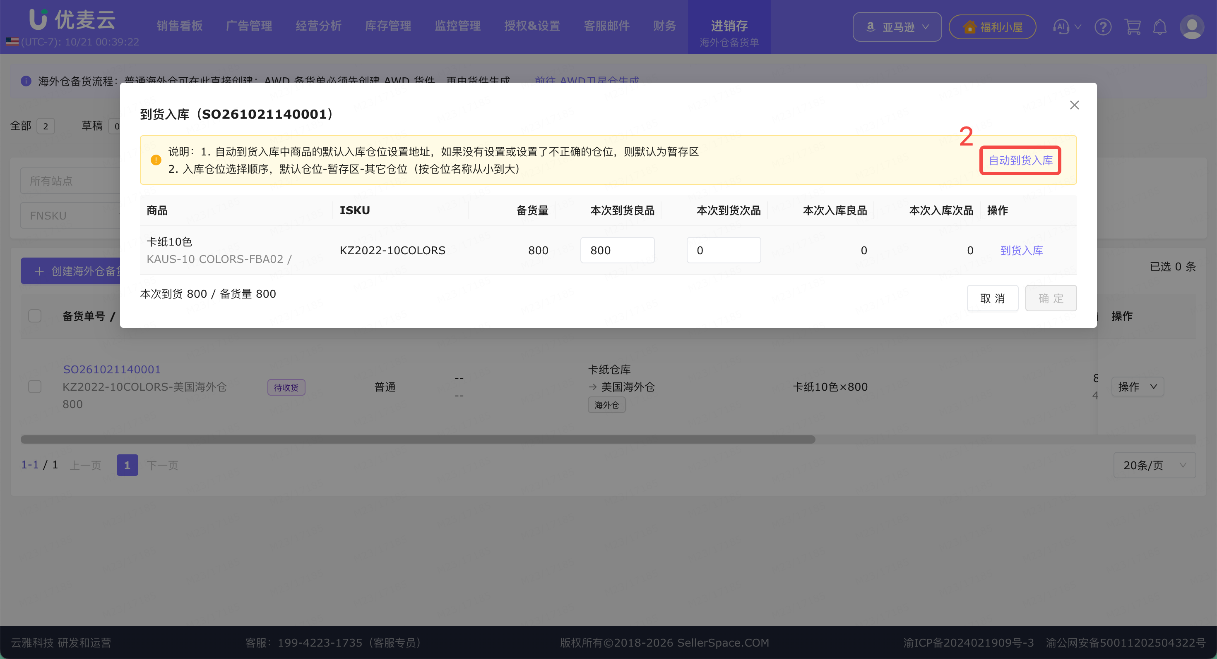1217x659 pixels.
Task: Click the info icon in the flow notice
Action: point(26,81)
